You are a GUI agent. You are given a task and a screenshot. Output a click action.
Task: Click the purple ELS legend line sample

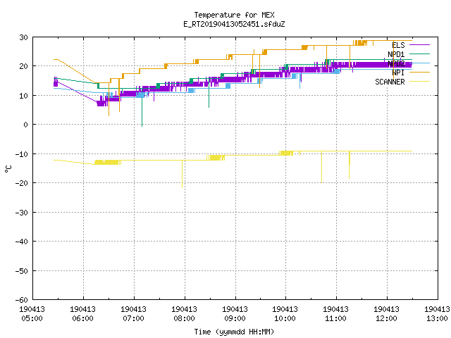419,45
